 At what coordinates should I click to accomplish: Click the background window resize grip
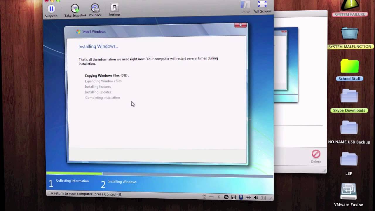pos(324,171)
